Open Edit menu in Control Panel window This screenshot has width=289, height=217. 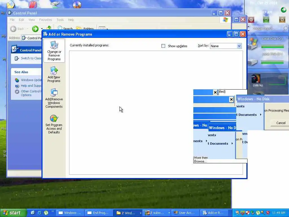[x=21, y=20]
